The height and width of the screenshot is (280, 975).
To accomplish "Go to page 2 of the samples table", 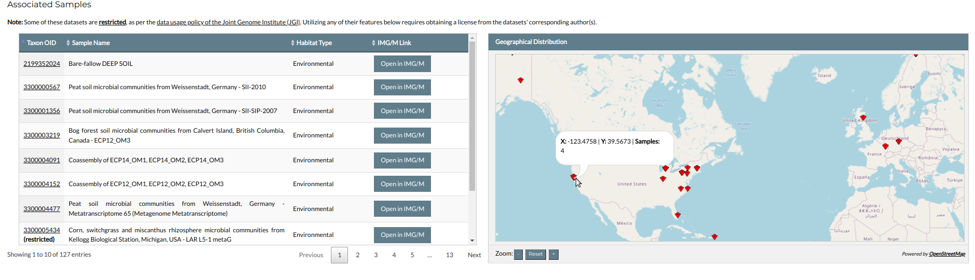I will (x=358, y=255).
